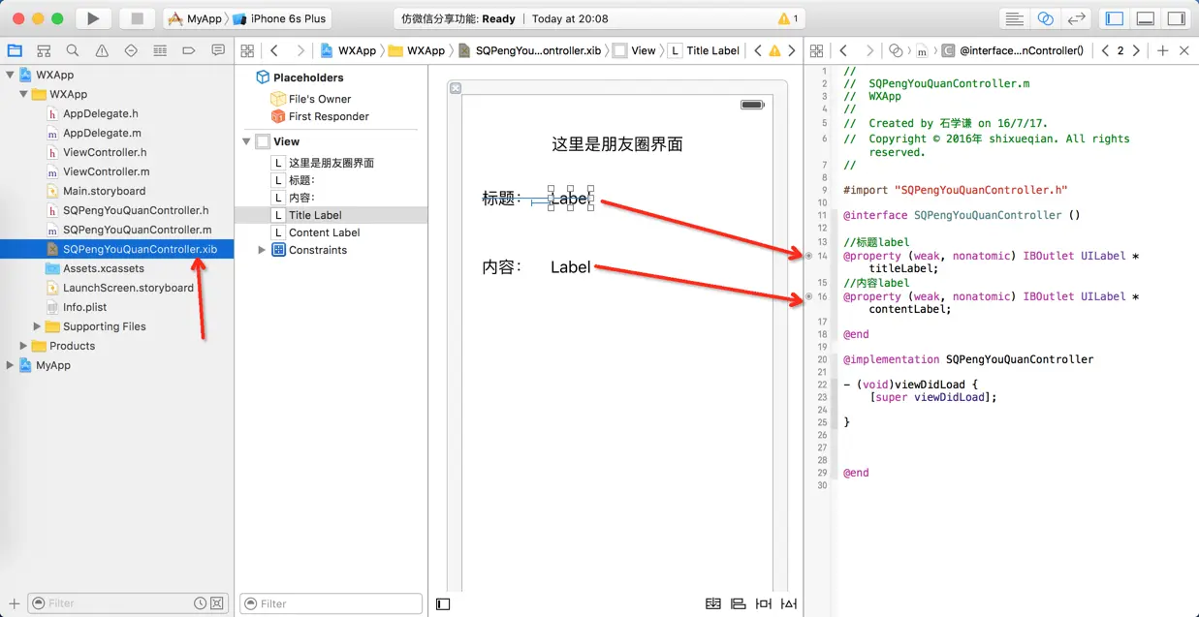The image size is (1199, 617).
Task: Toggle the utilities pane visibility
Action: click(1176, 18)
